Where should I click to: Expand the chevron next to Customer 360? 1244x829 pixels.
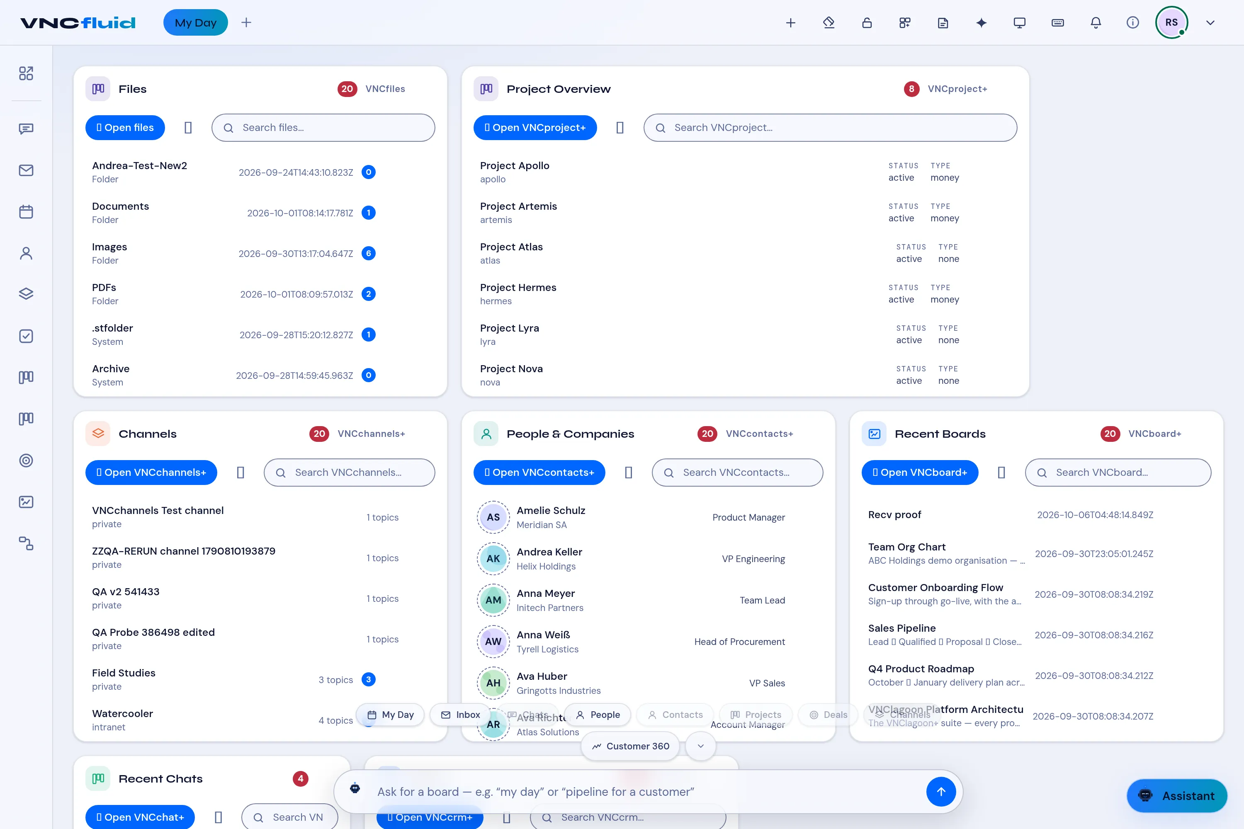pyautogui.click(x=701, y=746)
